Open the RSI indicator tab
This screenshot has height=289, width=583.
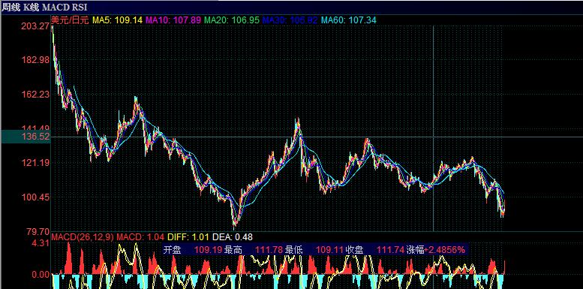tap(80, 8)
